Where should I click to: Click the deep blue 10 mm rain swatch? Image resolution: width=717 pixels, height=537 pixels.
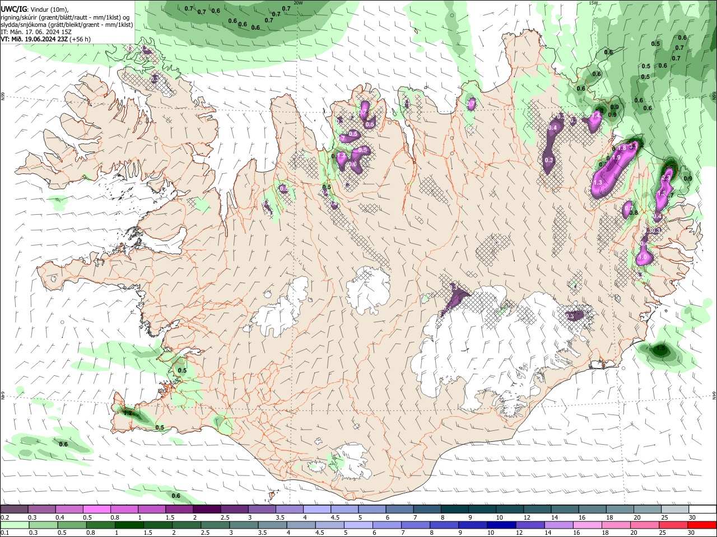501,525
